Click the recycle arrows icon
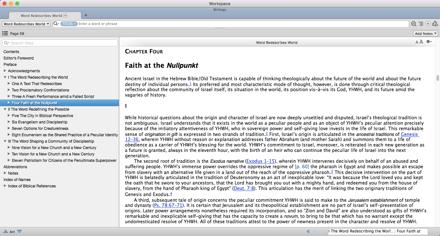Screen dimensions: 440x236 (435, 24)
